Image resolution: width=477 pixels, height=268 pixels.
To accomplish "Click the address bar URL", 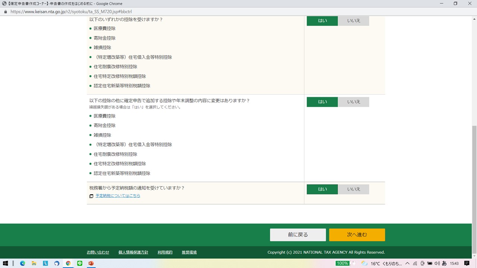I will click(x=71, y=12).
